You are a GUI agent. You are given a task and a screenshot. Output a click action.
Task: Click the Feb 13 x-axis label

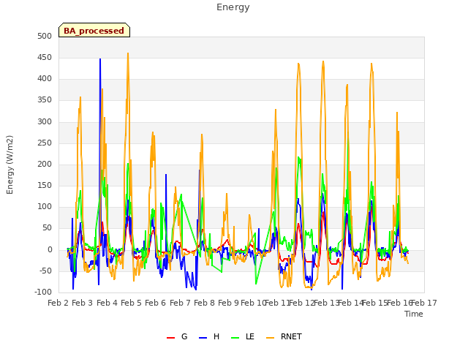point(326,303)
